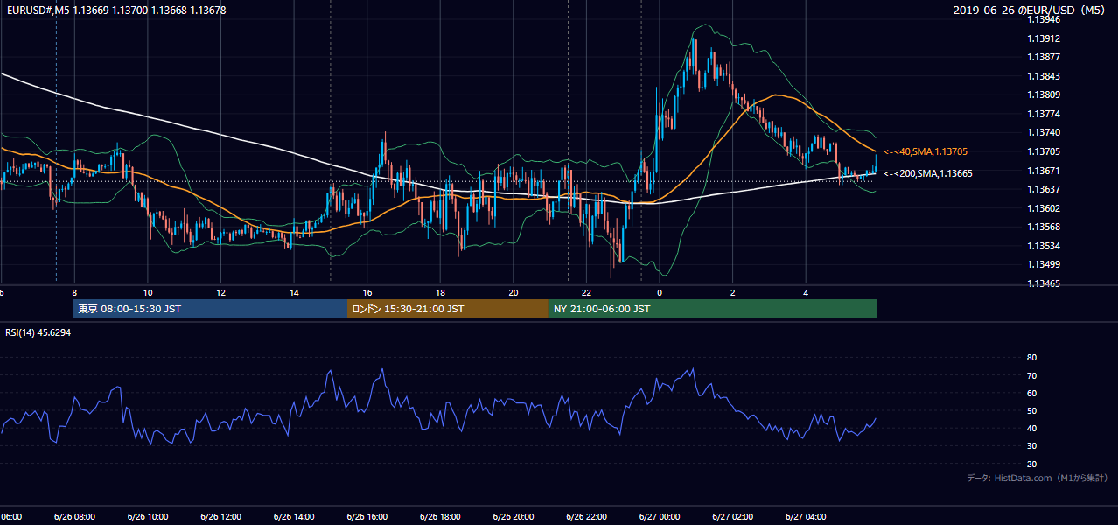Click the bottom price label 1.13465
The height and width of the screenshot is (525, 1118).
(1043, 283)
